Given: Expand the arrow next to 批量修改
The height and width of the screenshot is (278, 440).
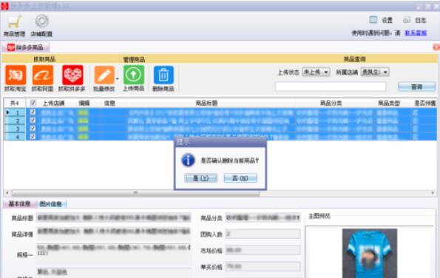Looking at the screenshot, I should click(x=118, y=79).
